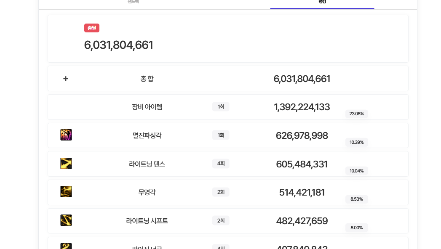Select the 라이트닝 시프트 skill name
The image size is (441, 249).
(147, 221)
